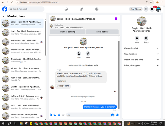Open the Facebook menu grid icon
Screen dimensions: 165x126
click(x=146, y=9)
